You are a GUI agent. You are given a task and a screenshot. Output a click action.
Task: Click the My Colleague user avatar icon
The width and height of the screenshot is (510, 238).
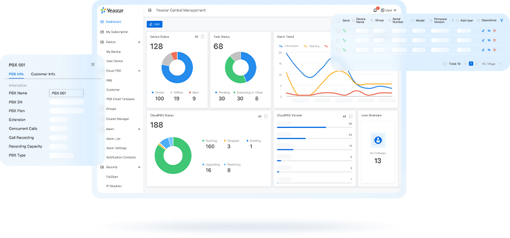(x=378, y=140)
